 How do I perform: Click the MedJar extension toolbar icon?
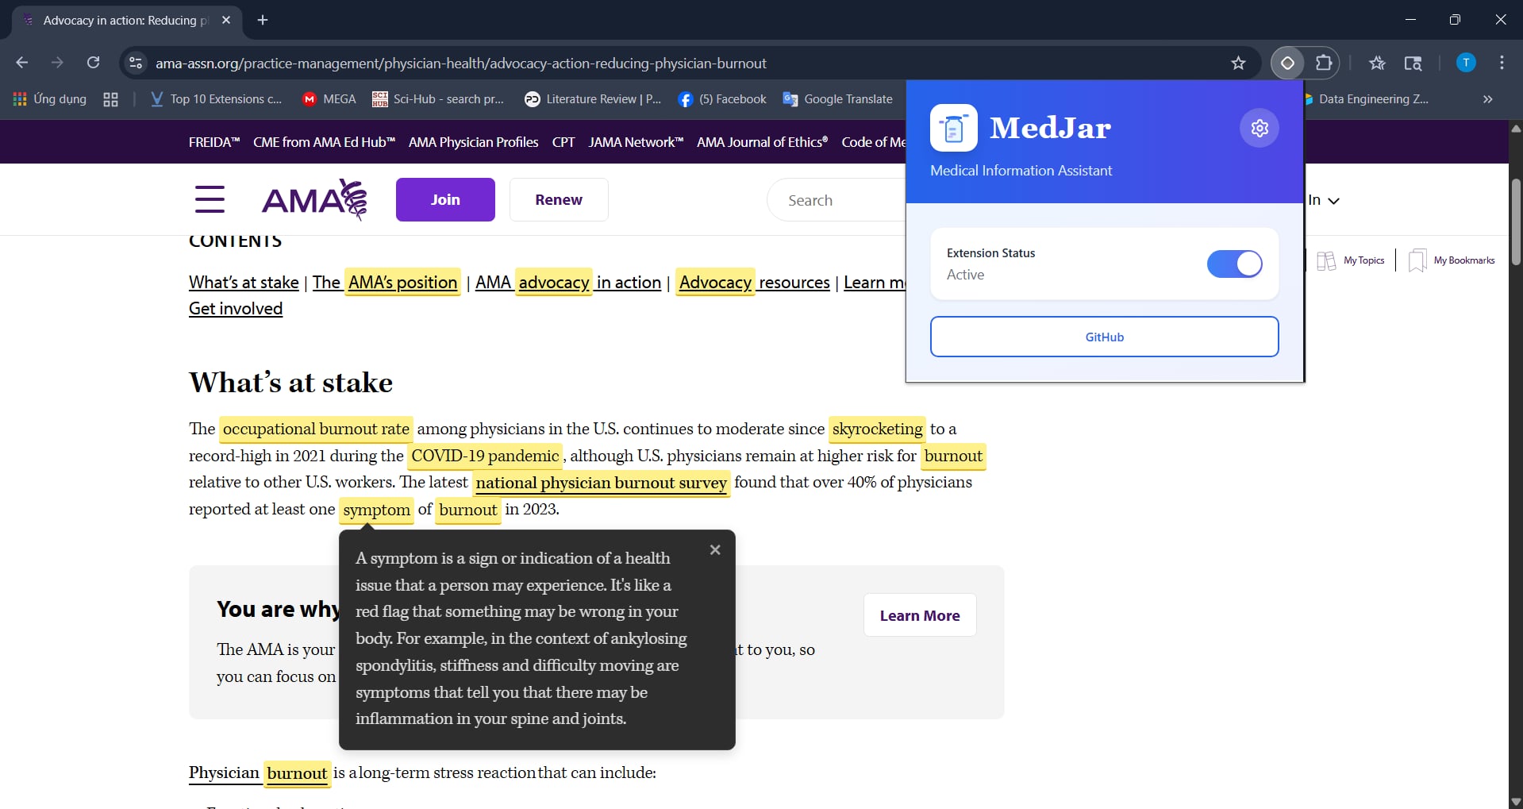tap(1287, 63)
